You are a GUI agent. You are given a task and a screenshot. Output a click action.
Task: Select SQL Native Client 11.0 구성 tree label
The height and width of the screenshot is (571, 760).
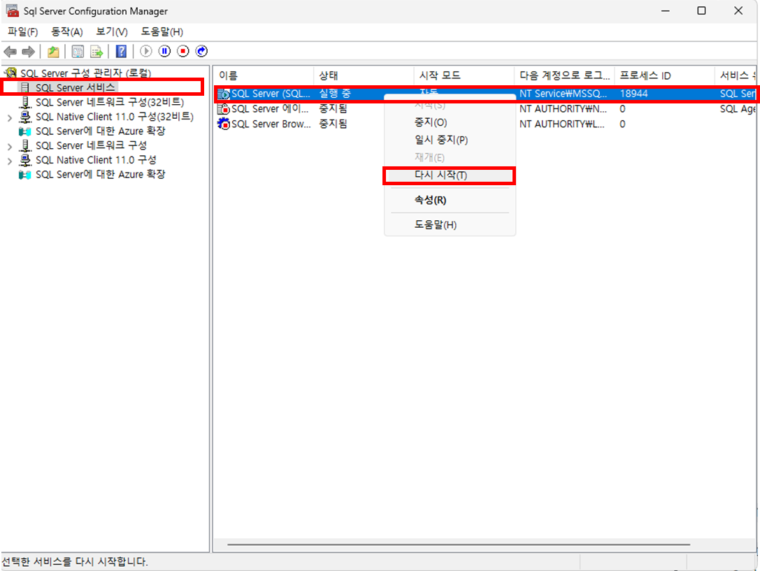(x=96, y=160)
